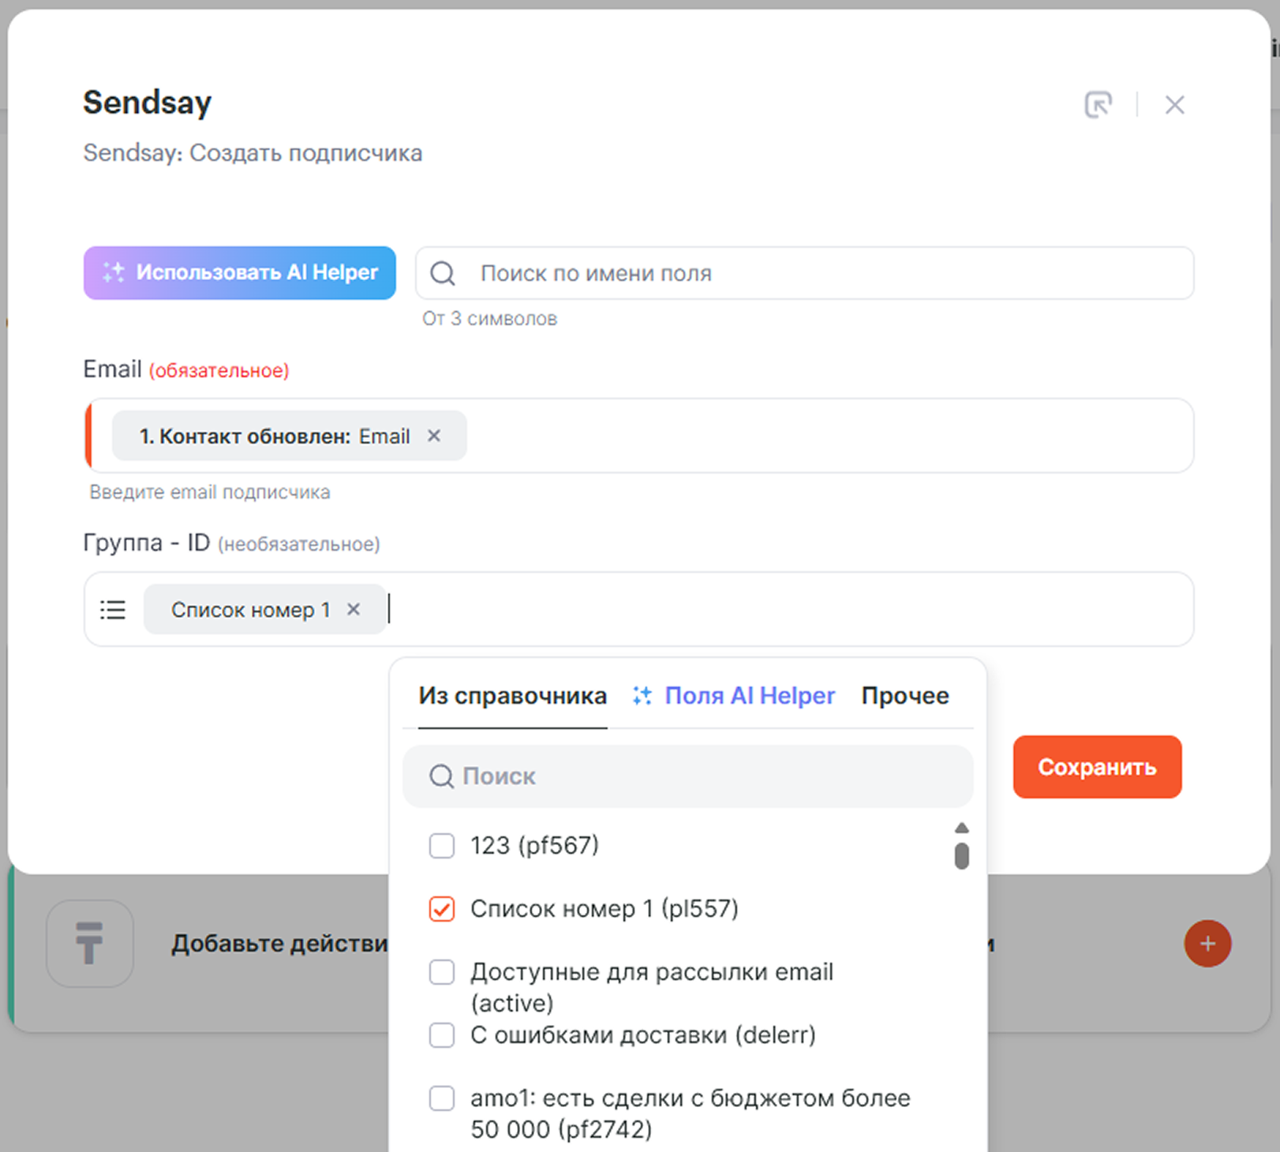The image size is (1280, 1152).
Task: Remove the Список номер 1 chip
Action: click(354, 609)
